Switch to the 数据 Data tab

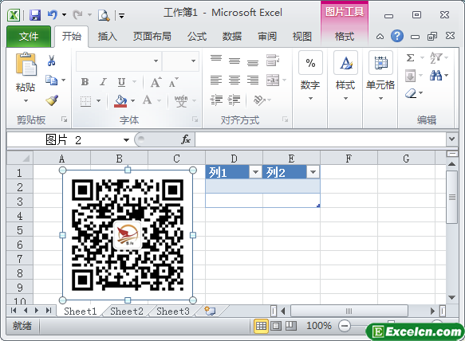tap(232, 37)
